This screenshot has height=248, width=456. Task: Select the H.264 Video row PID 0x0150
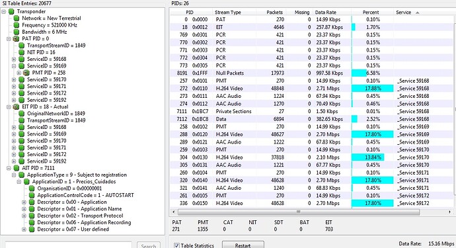pyautogui.click(x=311, y=203)
